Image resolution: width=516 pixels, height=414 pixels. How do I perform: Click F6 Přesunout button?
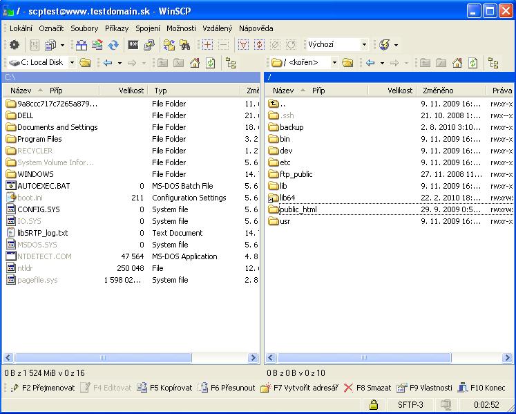(x=227, y=388)
